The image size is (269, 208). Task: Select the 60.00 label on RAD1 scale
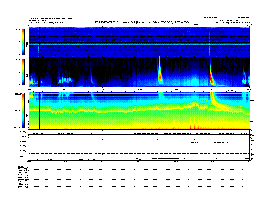18,60
